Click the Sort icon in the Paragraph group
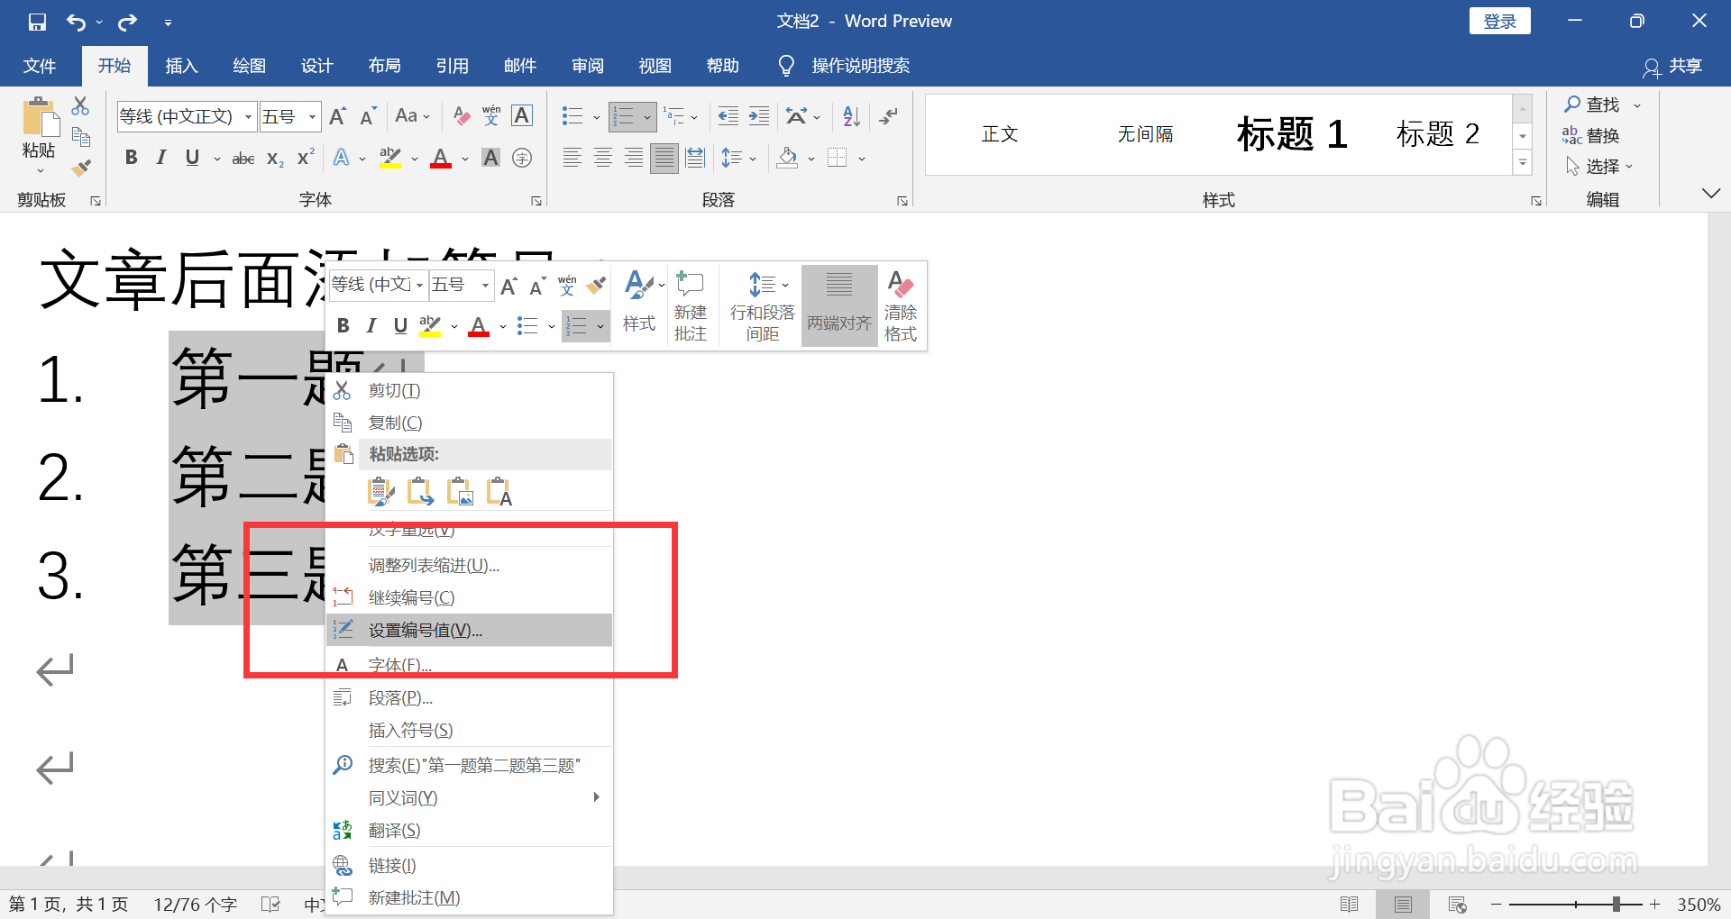 (848, 116)
